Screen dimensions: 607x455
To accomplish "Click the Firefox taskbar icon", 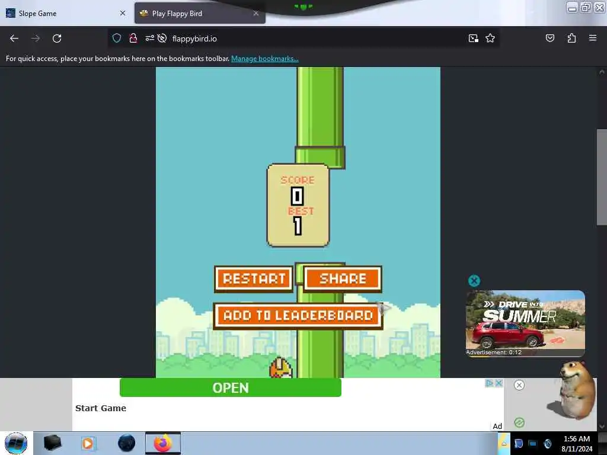I will [163, 443].
